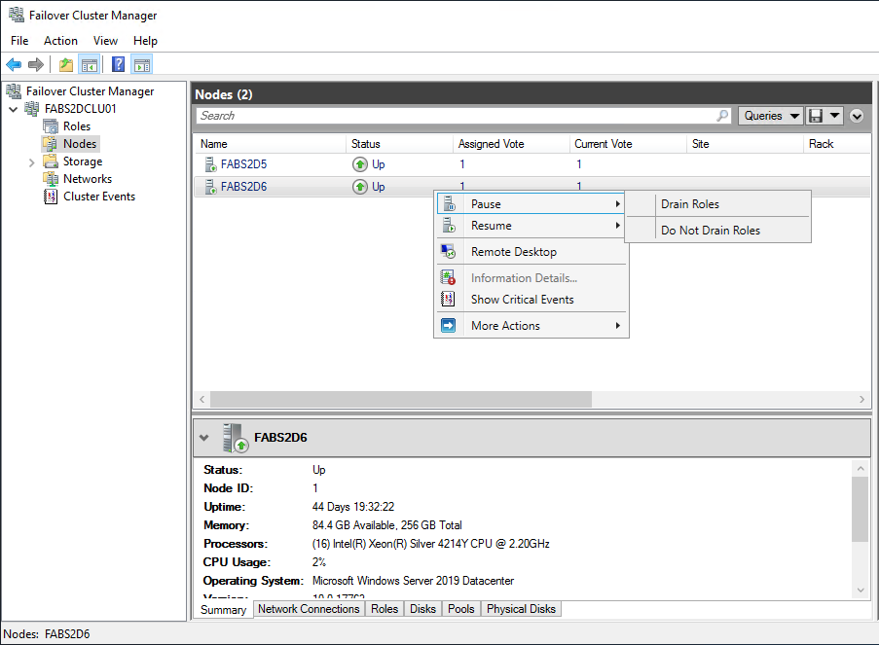The image size is (879, 645).
Task: Click the scroll down arrow in details pane
Action: (x=860, y=591)
